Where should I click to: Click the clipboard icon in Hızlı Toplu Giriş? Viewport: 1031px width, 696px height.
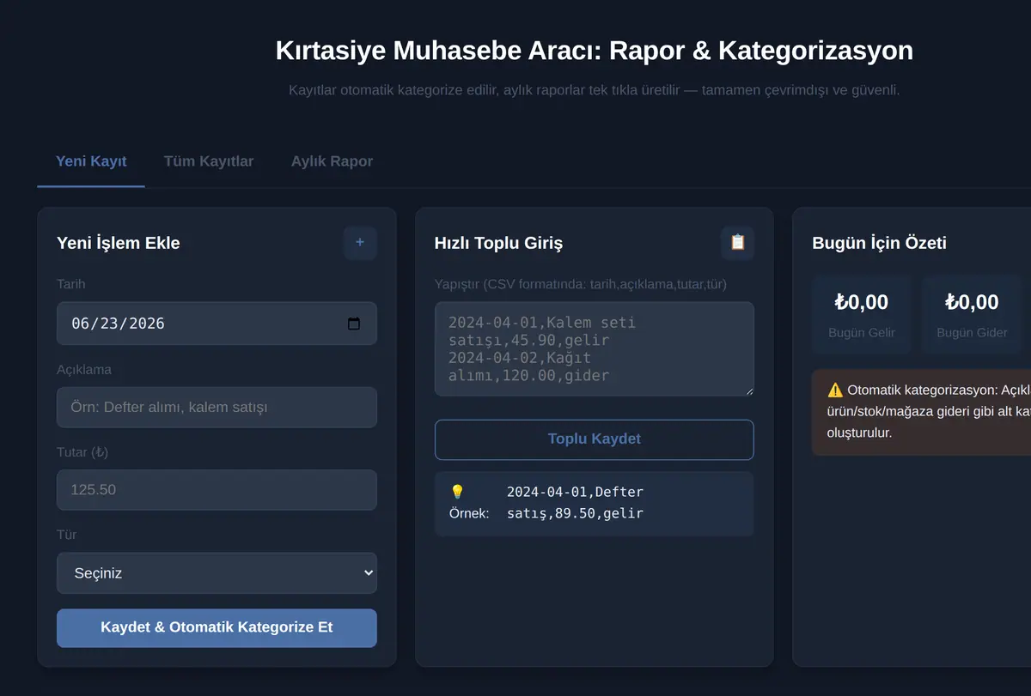(x=737, y=243)
